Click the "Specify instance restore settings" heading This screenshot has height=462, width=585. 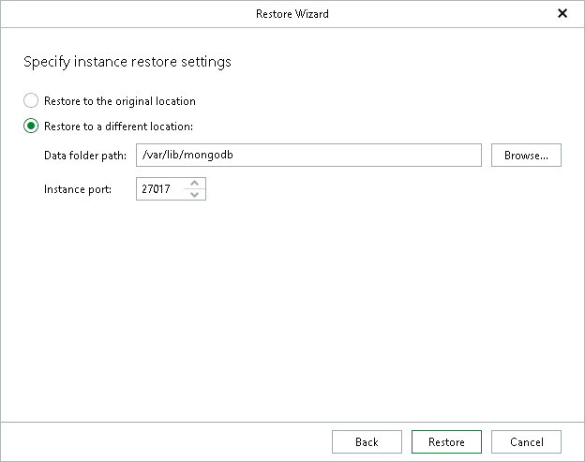point(127,62)
